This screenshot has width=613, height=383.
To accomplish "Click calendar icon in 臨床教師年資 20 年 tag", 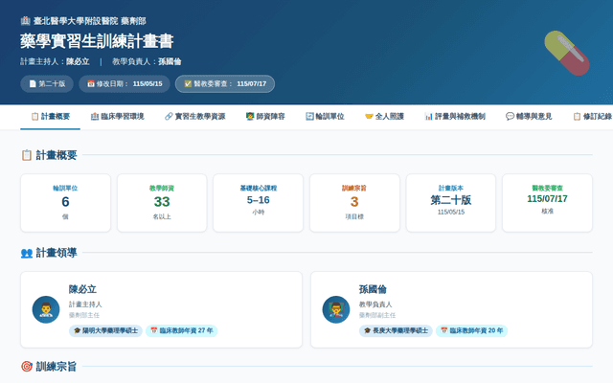I will [x=444, y=330].
